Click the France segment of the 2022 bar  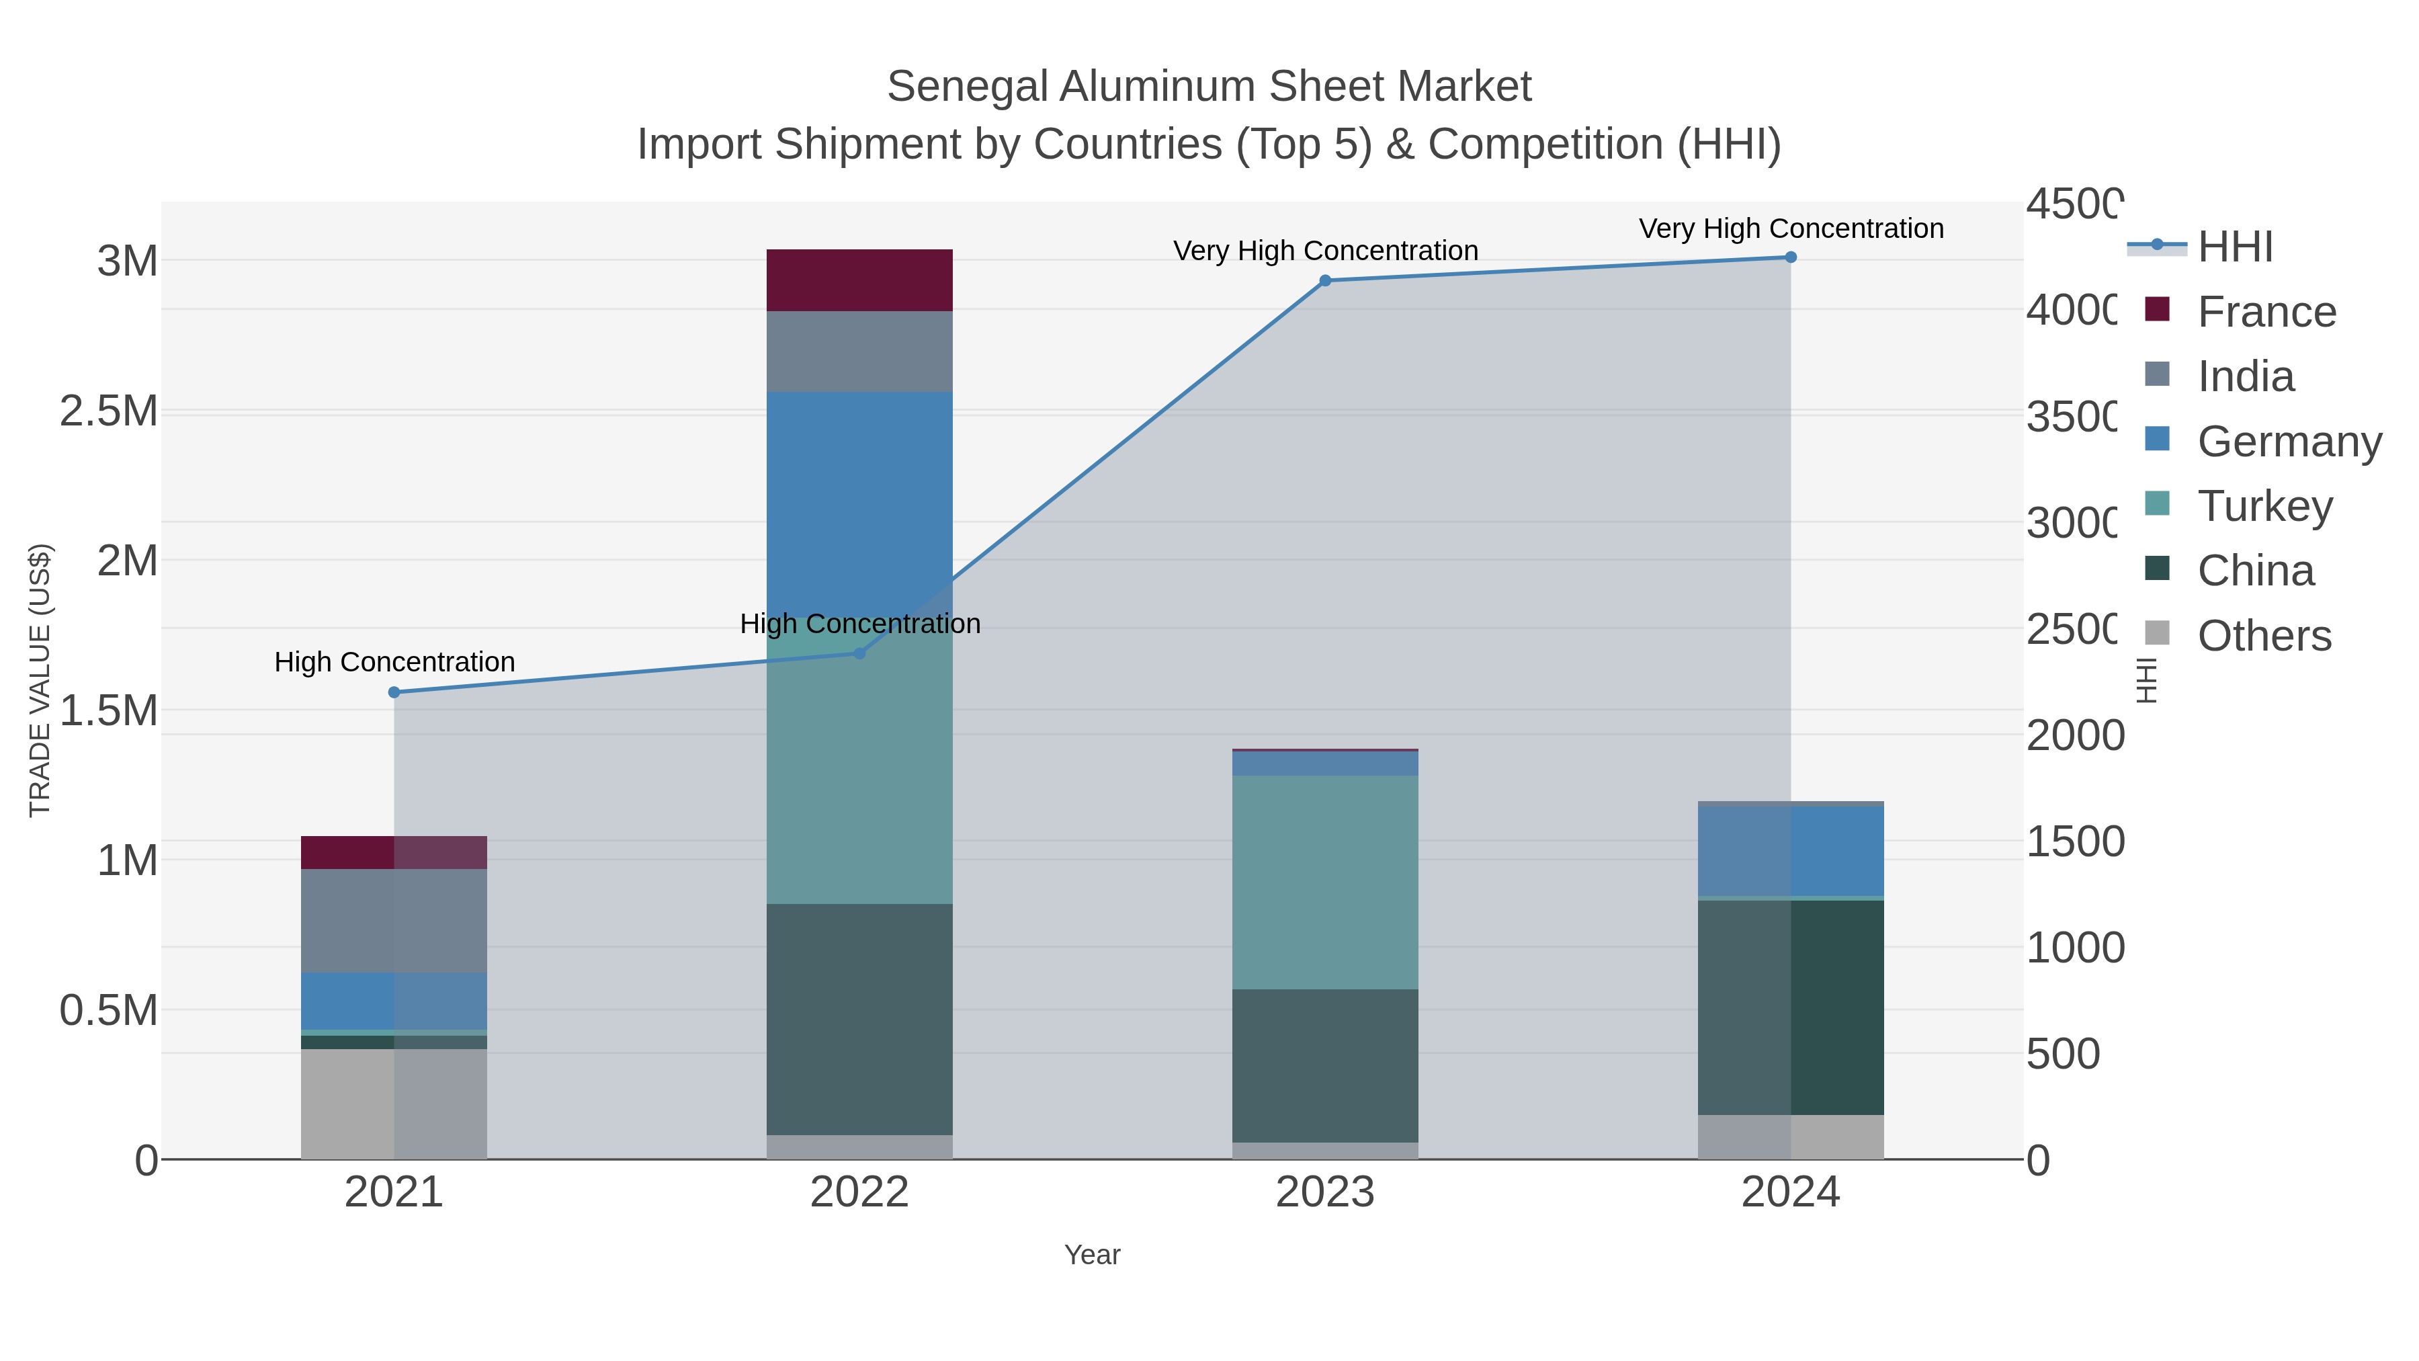coord(859,280)
